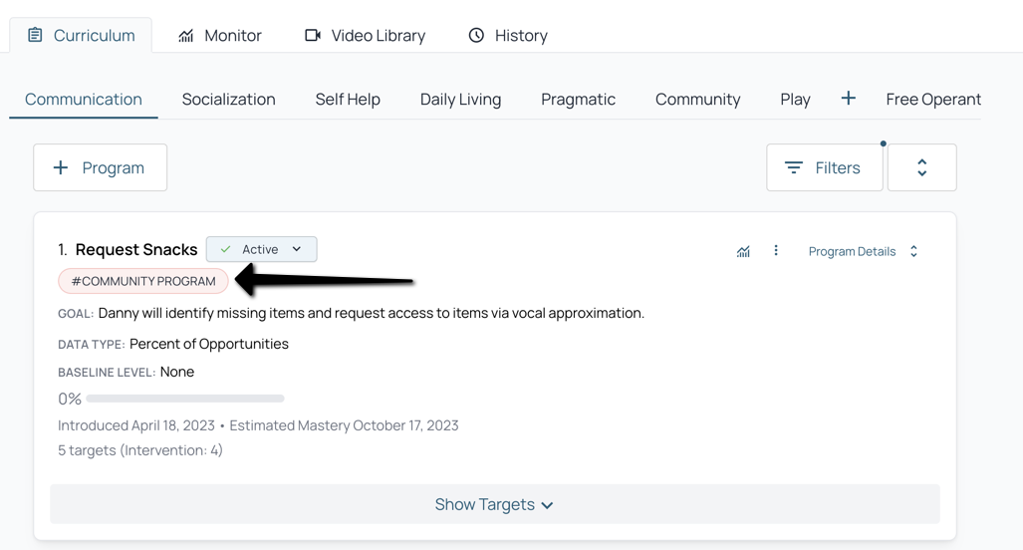This screenshot has width=1023, height=550.
Task: Open the Filters panel
Action: coord(825,167)
